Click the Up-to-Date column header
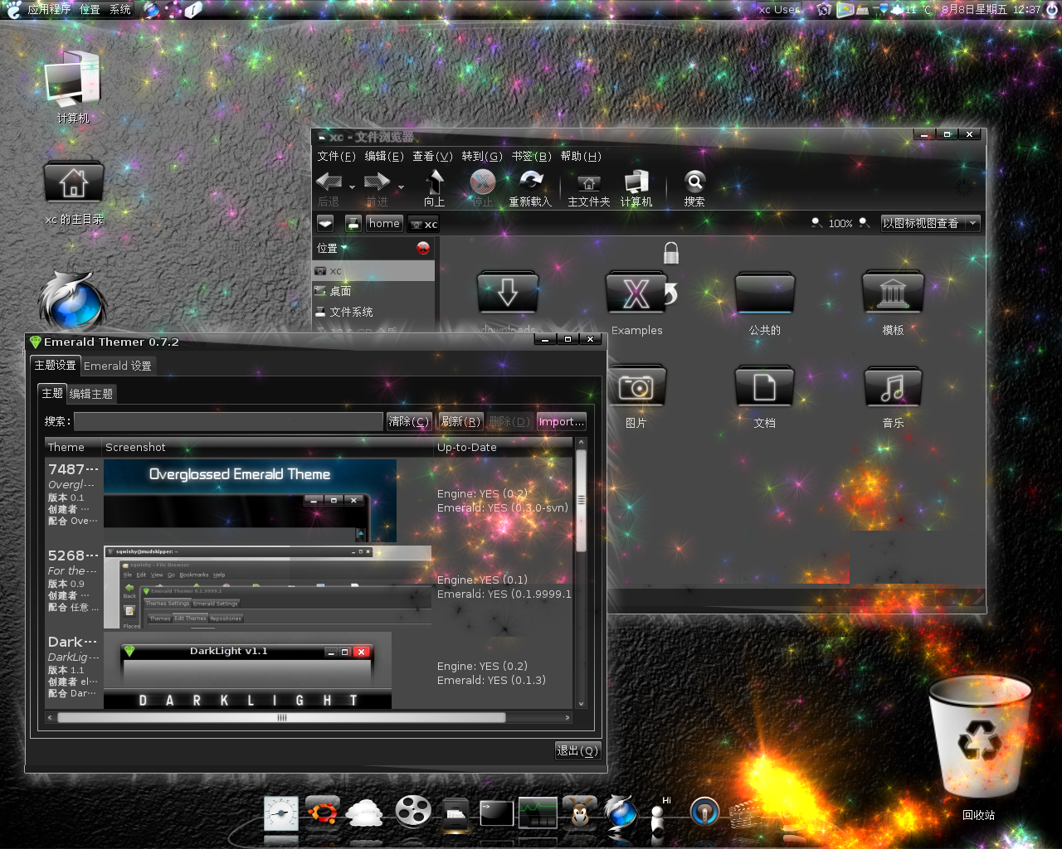Screen dimensions: 1062x849 503,447
